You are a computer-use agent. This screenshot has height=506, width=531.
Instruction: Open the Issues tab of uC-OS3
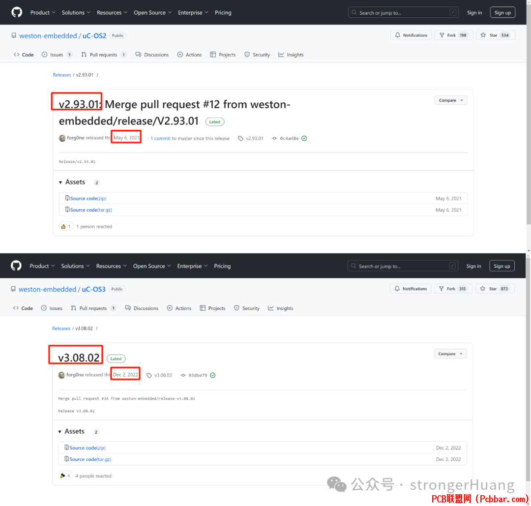point(52,308)
